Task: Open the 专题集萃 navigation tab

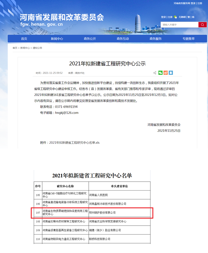Action: click(189, 39)
